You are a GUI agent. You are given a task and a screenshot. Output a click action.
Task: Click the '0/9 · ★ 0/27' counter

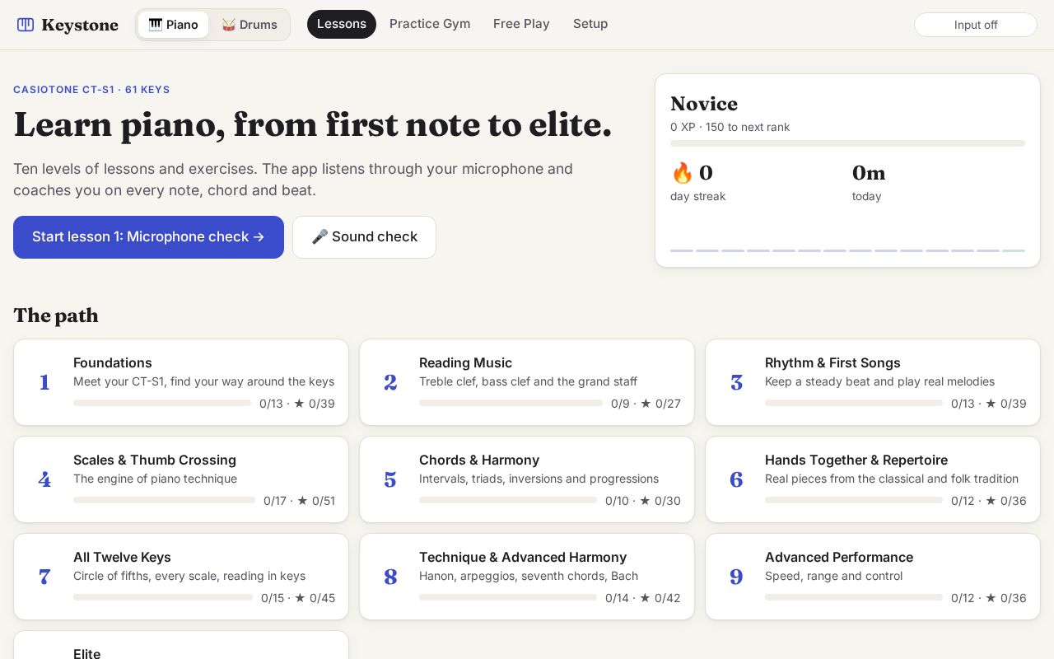[646, 404]
